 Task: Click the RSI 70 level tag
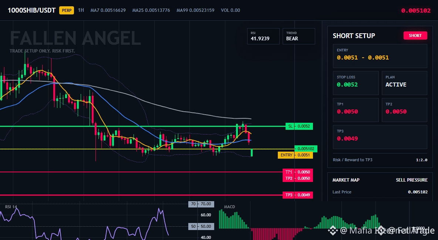[201, 204]
